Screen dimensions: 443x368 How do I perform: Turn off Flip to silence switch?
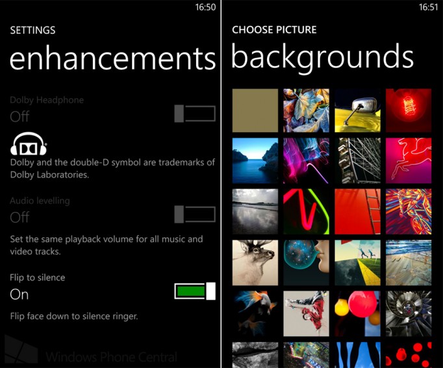(195, 291)
